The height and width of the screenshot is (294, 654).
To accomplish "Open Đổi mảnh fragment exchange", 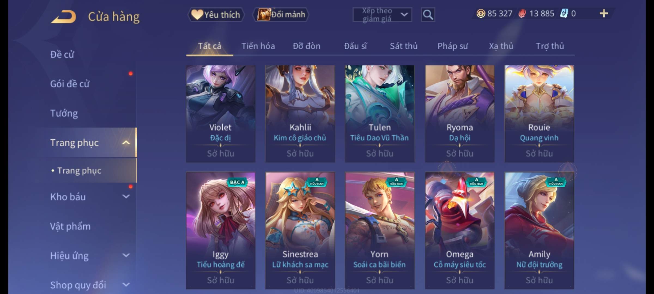I will (281, 15).
